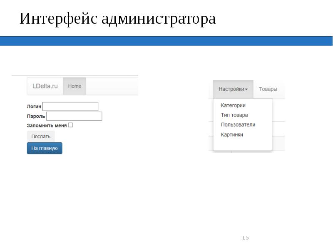Click into the Пароль input field

click(74, 116)
